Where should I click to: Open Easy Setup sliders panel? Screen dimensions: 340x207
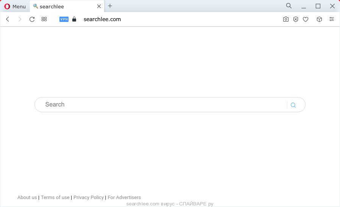pos(332,19)
